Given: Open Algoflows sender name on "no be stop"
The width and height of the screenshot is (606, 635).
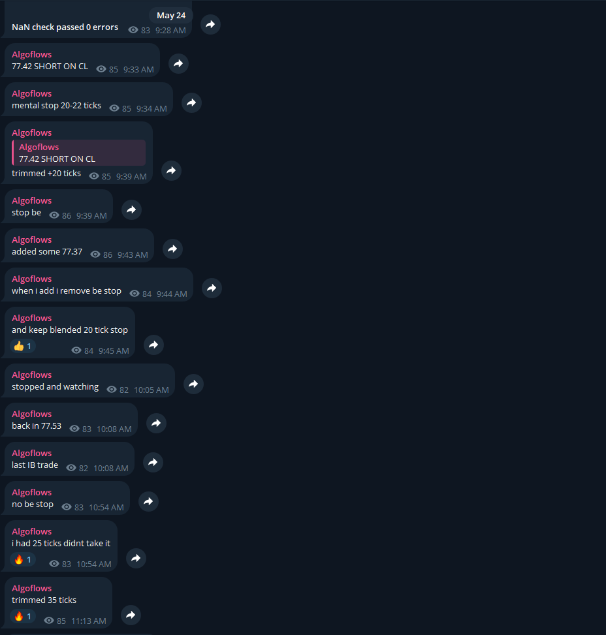Looking at the screenshot, I should 31,493.
